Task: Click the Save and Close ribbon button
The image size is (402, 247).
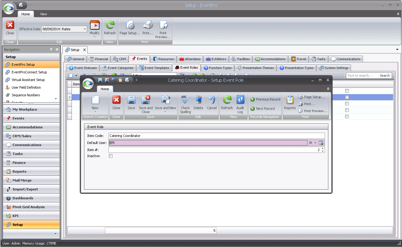Action: [146, 104]
